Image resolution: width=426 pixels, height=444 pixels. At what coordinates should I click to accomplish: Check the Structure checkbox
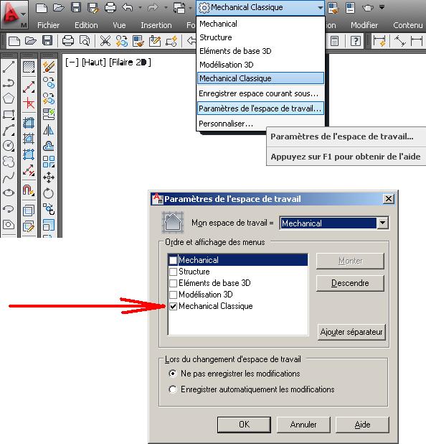tap(173, 272)
